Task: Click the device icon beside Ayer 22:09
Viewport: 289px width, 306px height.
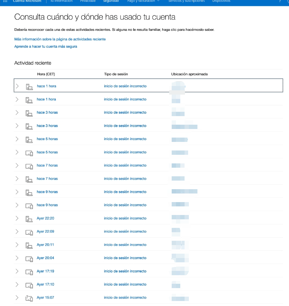Action: (29, 232)
